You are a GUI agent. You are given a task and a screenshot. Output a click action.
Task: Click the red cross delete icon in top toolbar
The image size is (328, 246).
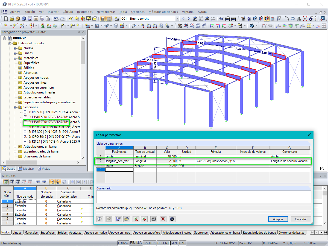305,19
